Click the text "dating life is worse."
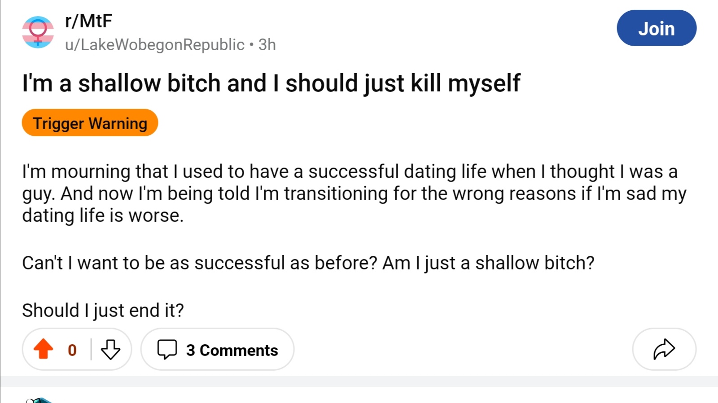 click(103, 216)
